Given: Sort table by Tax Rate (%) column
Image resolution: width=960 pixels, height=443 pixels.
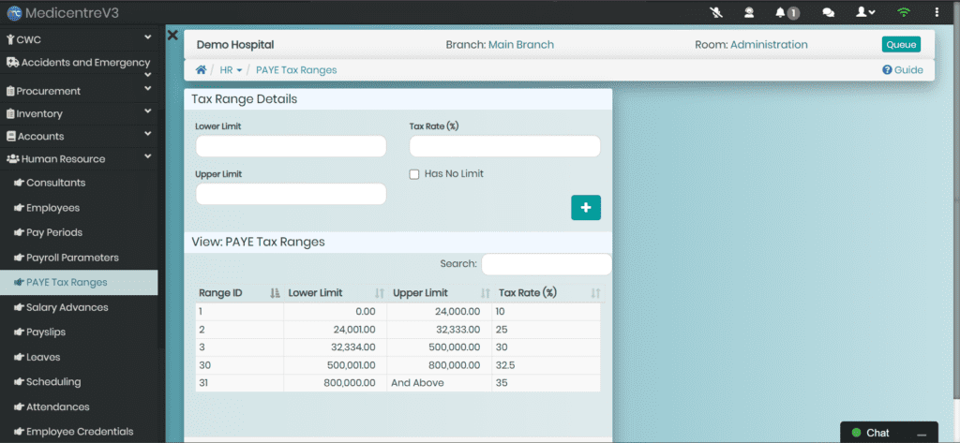Looking at the screenshot, I should click(x=548, y=293).
